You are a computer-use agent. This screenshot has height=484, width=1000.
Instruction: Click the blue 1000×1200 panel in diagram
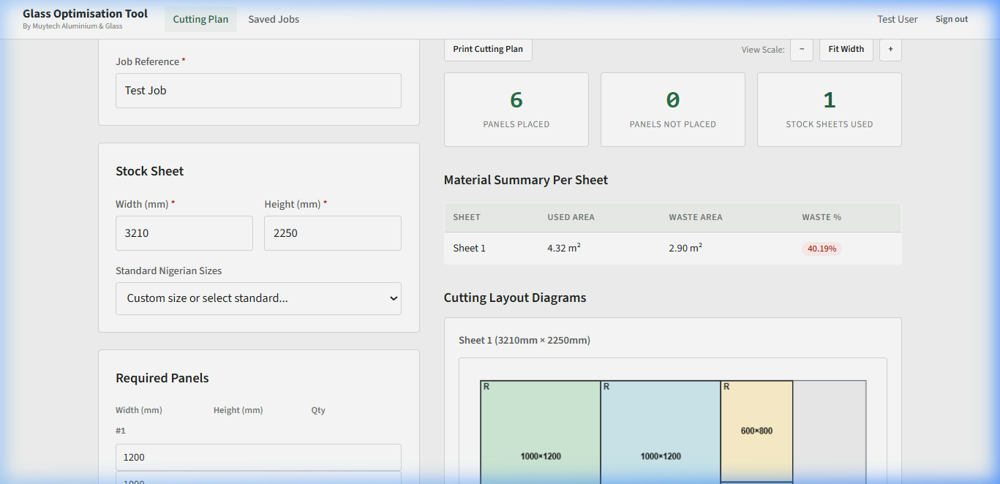pyautogui.click(x=661, y=432)
